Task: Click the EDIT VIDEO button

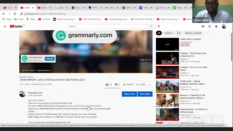Action: pos(145,94)
